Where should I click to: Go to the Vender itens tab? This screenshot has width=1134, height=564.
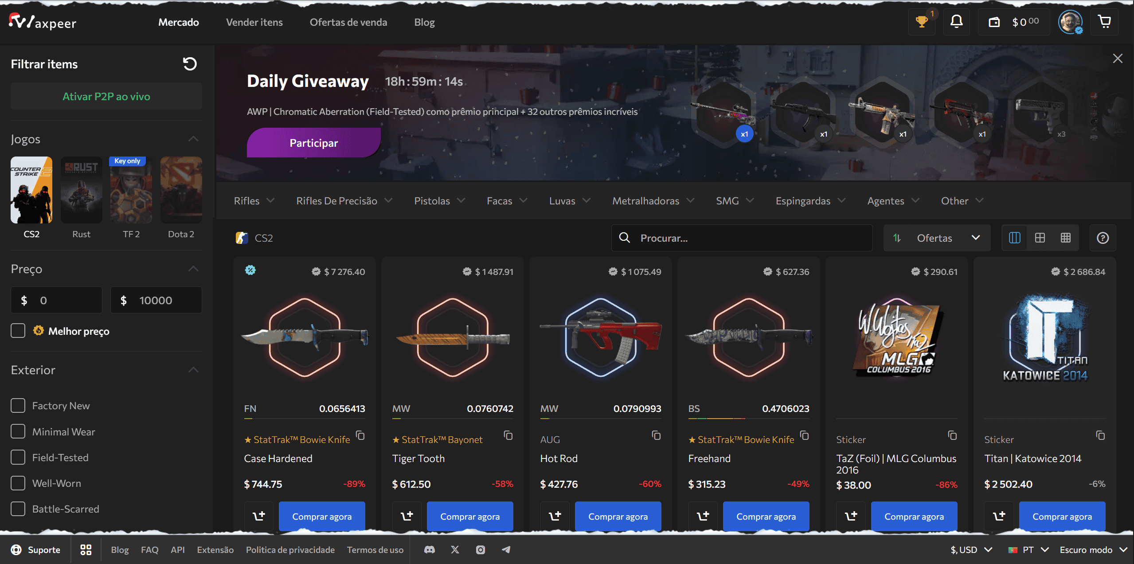254,22
